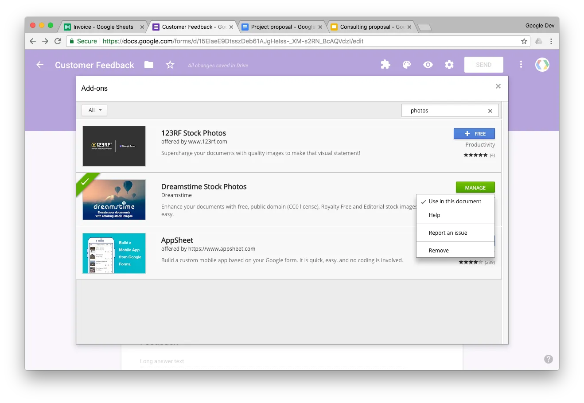This screenshot has height=403, width=584.
Task: Open the Manage dropdown for Dreamstime
Action: coord(475,187)
